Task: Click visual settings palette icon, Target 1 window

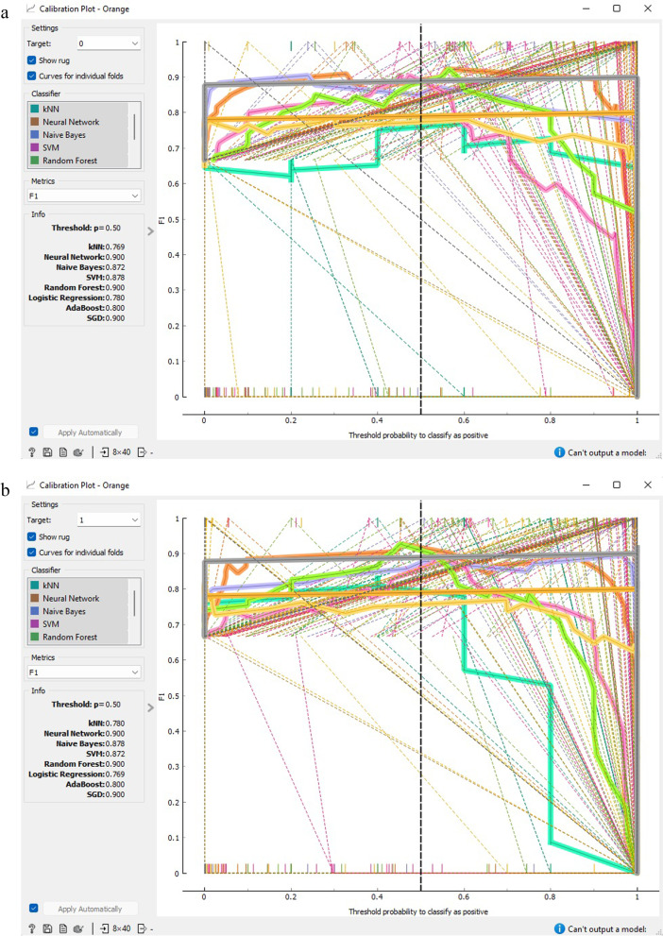Action: click(x=78, y=928)
